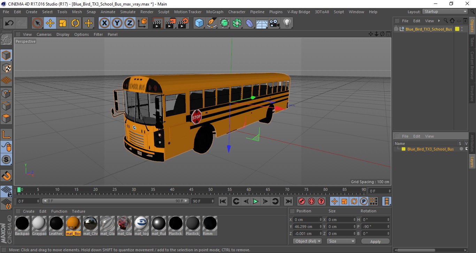Click the P rotation field -90°
The height and width of the screenshot is (253, 476).
[376, 227]
